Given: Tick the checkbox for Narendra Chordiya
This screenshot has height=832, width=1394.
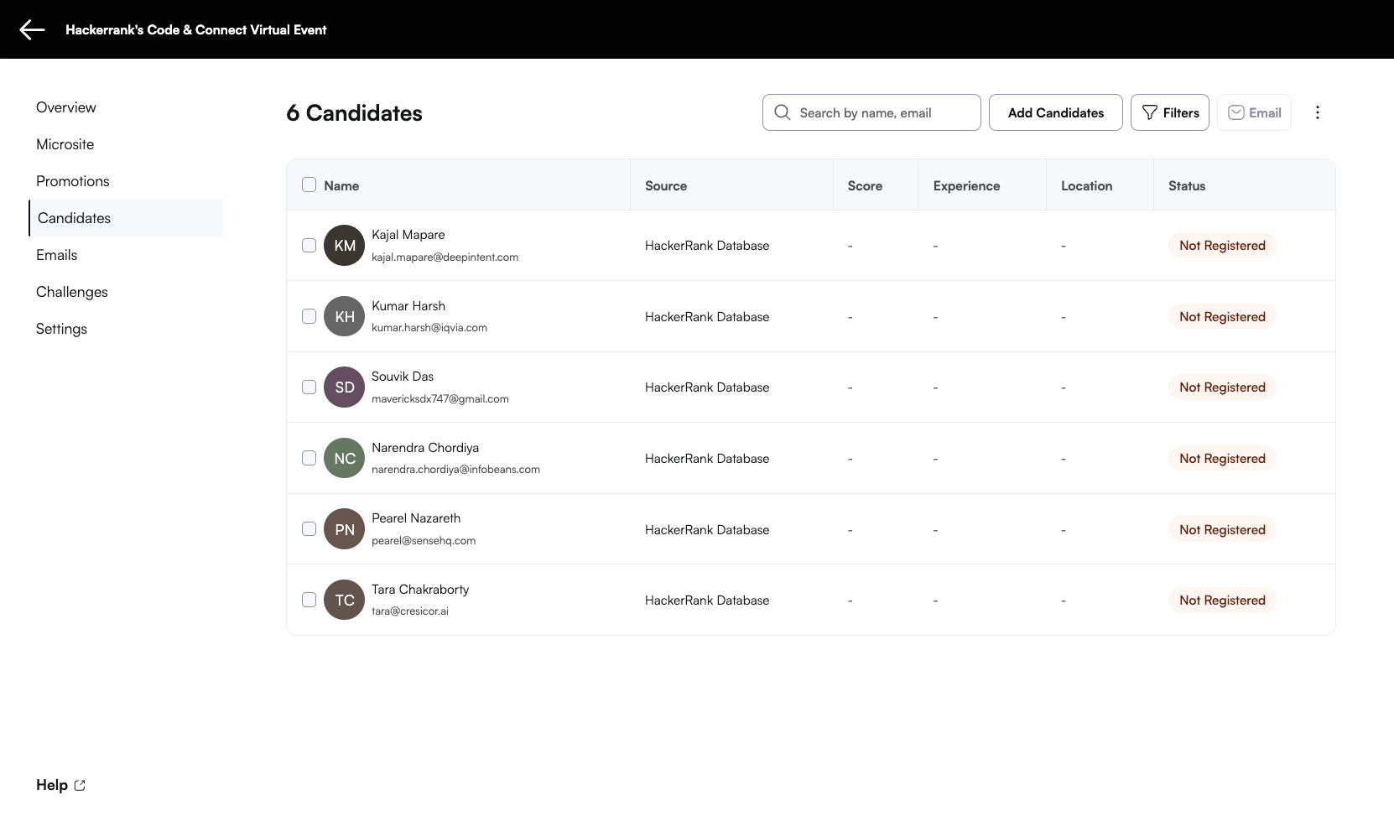Looking at the screenshot, I should [x=309, y=458].
